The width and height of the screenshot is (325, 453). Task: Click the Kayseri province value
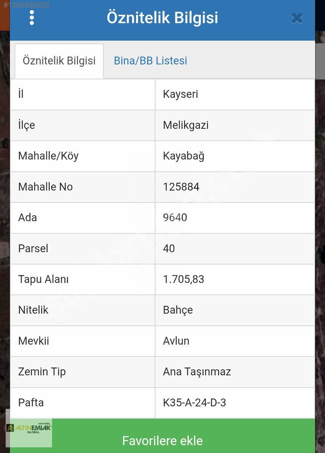(181, 94)
